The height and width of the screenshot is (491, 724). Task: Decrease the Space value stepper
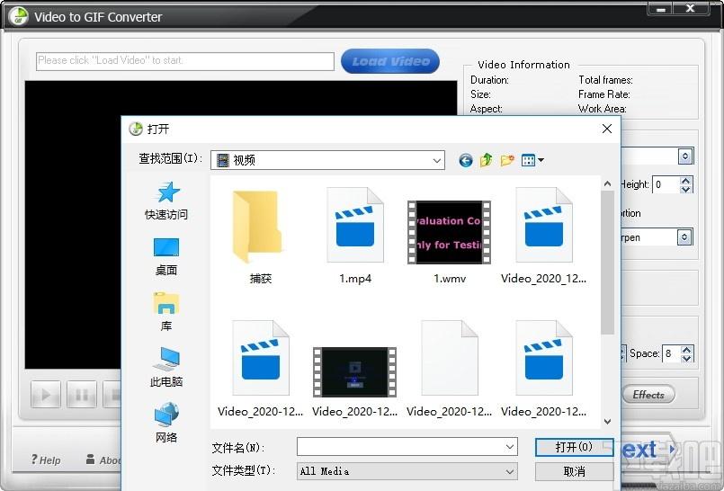[x=686, y=358]
